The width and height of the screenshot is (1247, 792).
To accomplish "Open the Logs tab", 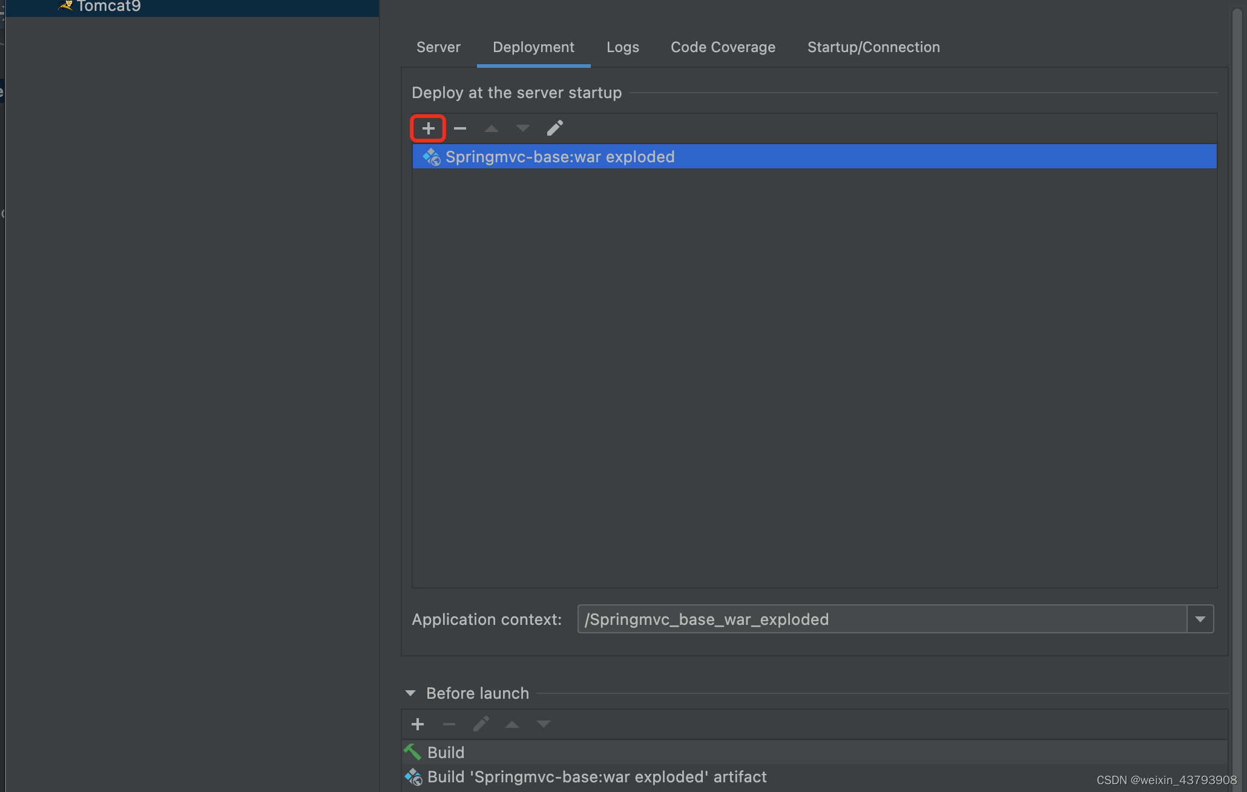I will pyautogui.click(x=622, y=47).
